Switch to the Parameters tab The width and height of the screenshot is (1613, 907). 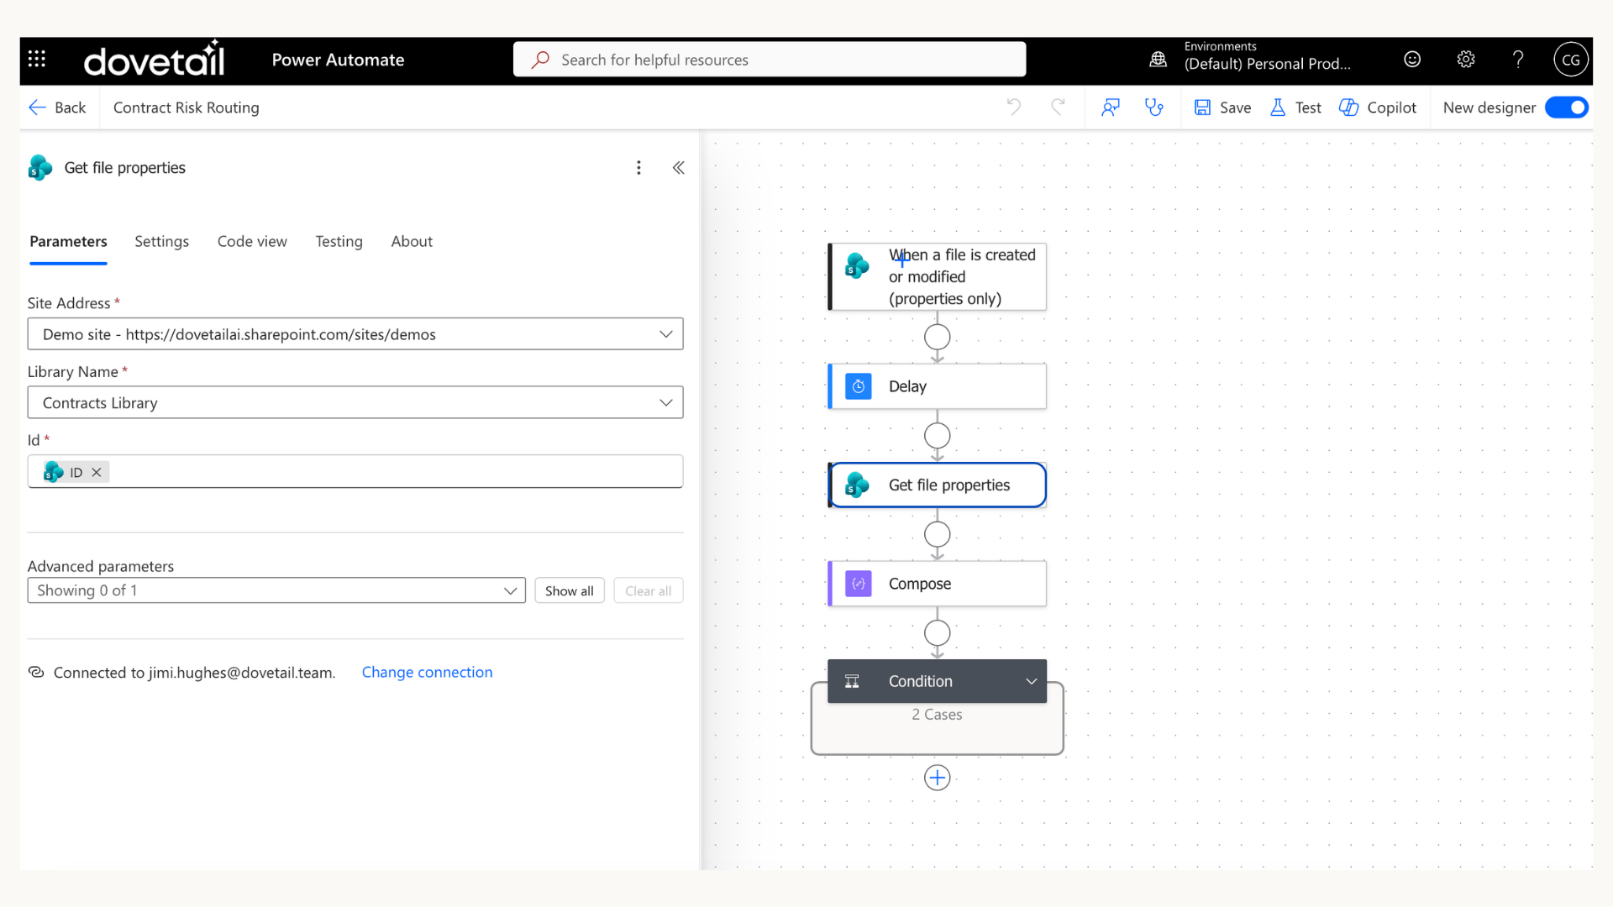(x=69, y=242)
